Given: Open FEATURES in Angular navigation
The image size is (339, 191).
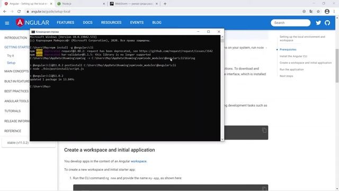Looking at the screenshot, I should [x=66, y=22].
